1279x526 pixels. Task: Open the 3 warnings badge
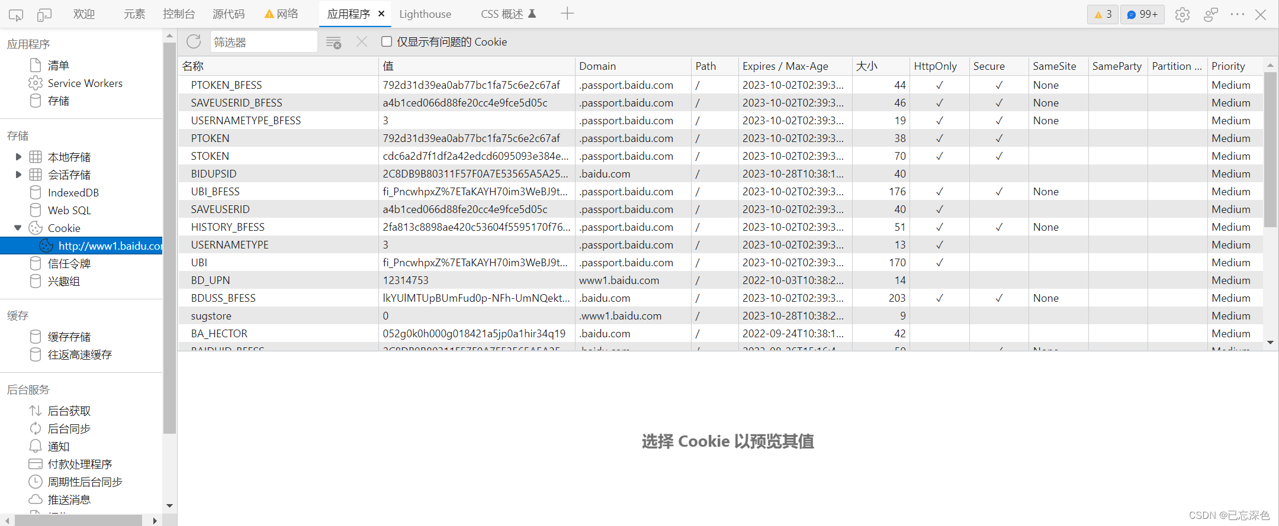click(x=1103, y=14)
